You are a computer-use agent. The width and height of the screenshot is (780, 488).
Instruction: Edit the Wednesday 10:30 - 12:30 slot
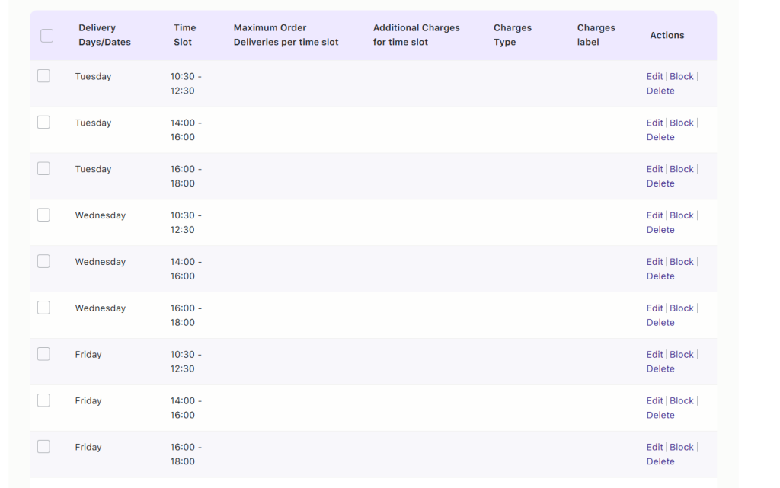click(x=654, y=215)
